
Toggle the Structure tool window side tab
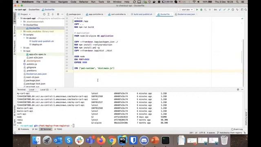coord(15,31)
